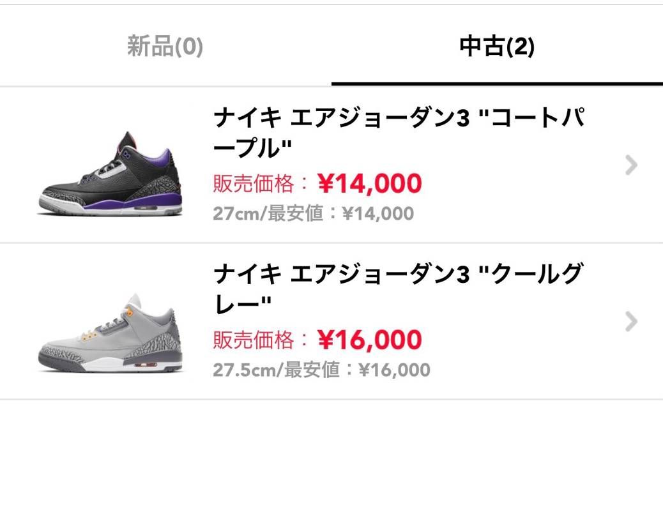Select the 27cm lowest price text

[x=312, y=213]
